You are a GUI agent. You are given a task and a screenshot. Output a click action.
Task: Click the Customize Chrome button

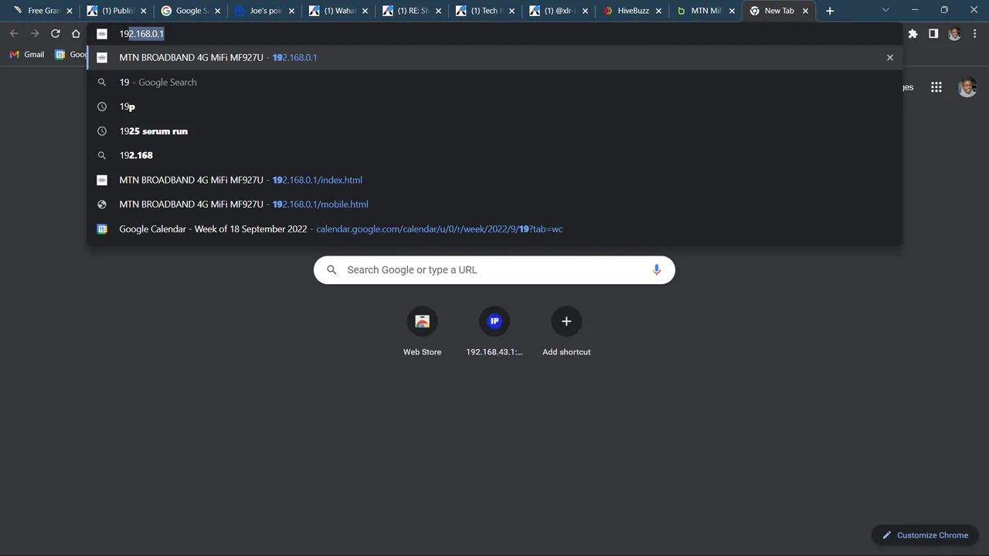[x=926, y=535]
